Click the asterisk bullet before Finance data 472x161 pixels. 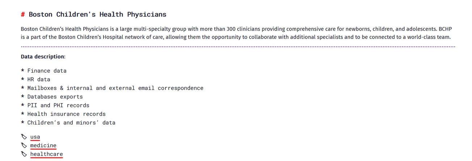[22, 71]
